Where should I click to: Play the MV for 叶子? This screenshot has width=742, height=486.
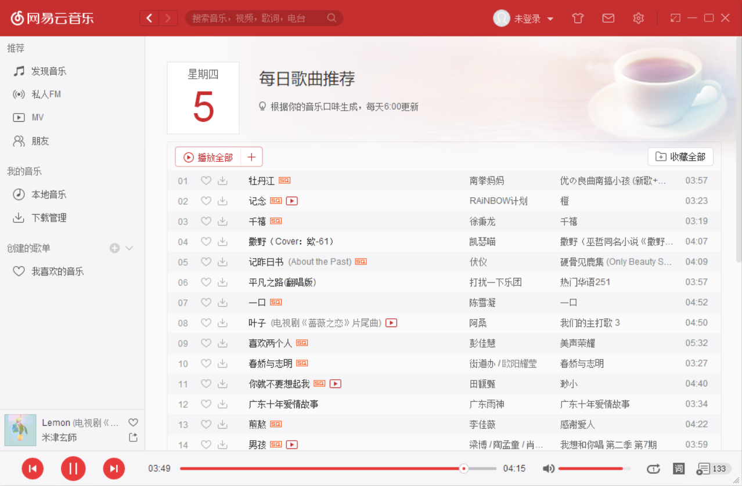pyautogui.click(x=391, y=323)
